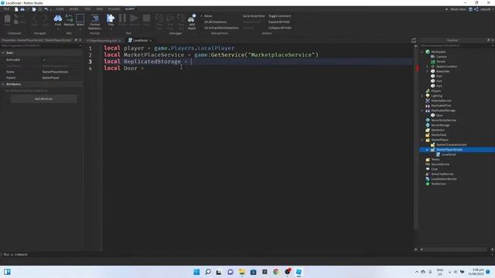Image resolution: width=495 pixels, height=278 pixels.
Task: Select ReplicatedStorage in Explorer
Action: point(443,110)
